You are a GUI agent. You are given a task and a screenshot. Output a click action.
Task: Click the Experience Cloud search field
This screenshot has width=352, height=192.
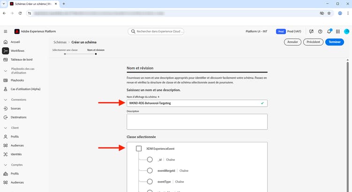(x=156, y=31)
